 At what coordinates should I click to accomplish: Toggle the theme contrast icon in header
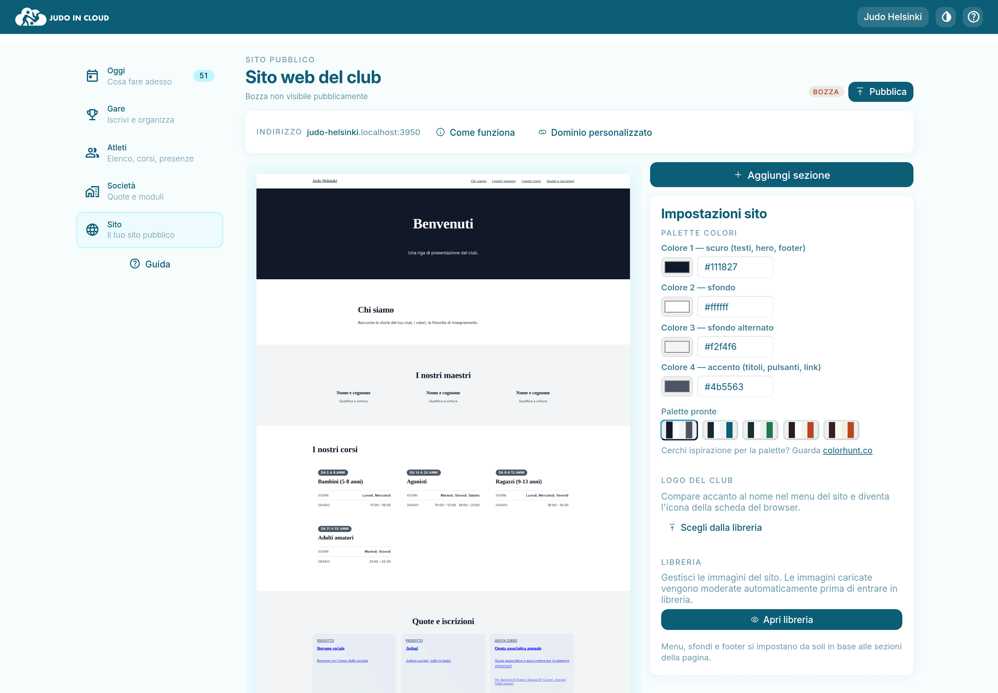pos(946,17)
